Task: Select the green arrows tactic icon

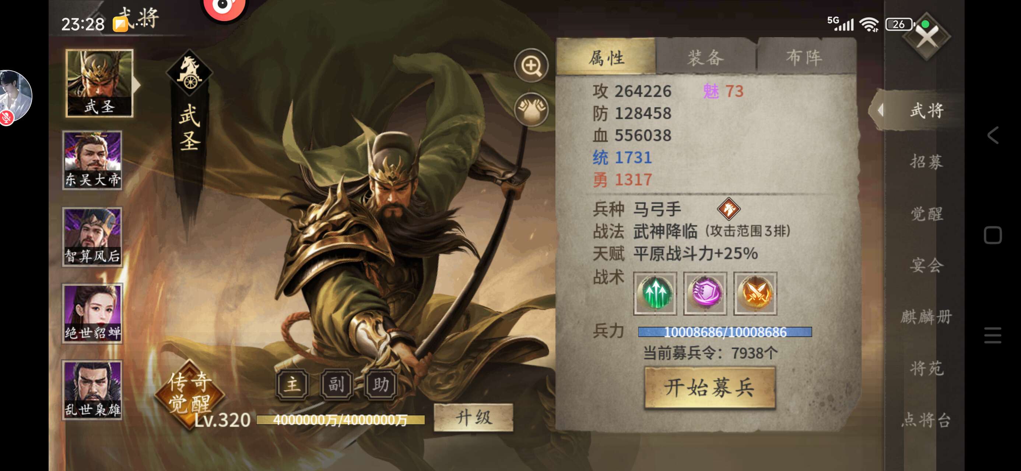Action: (x=655, y=294)
